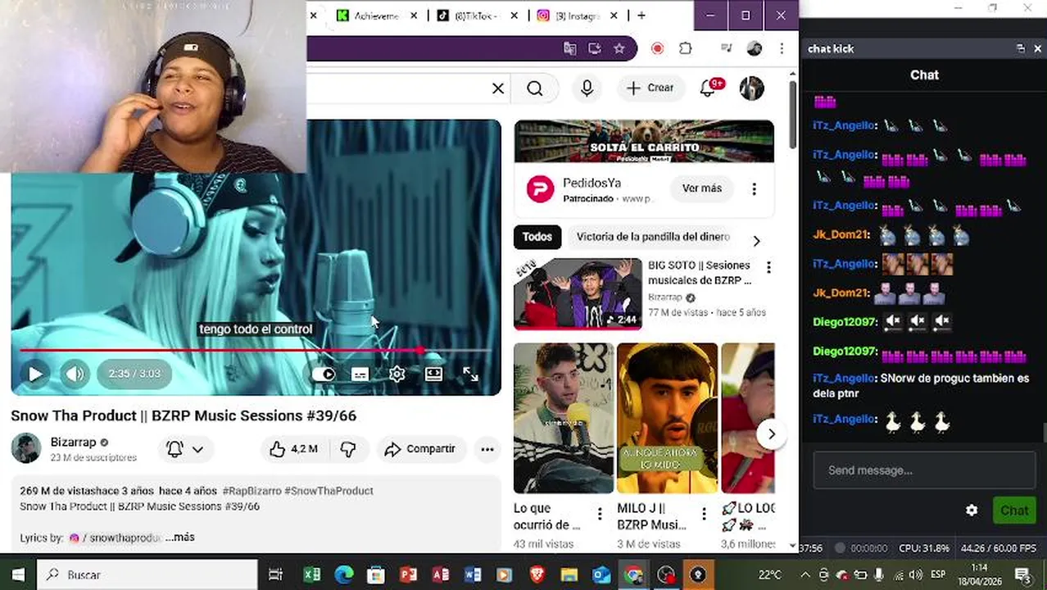Mute the video with the speaker icon
Screen dimensions: 1047x590
click(75, 374)
